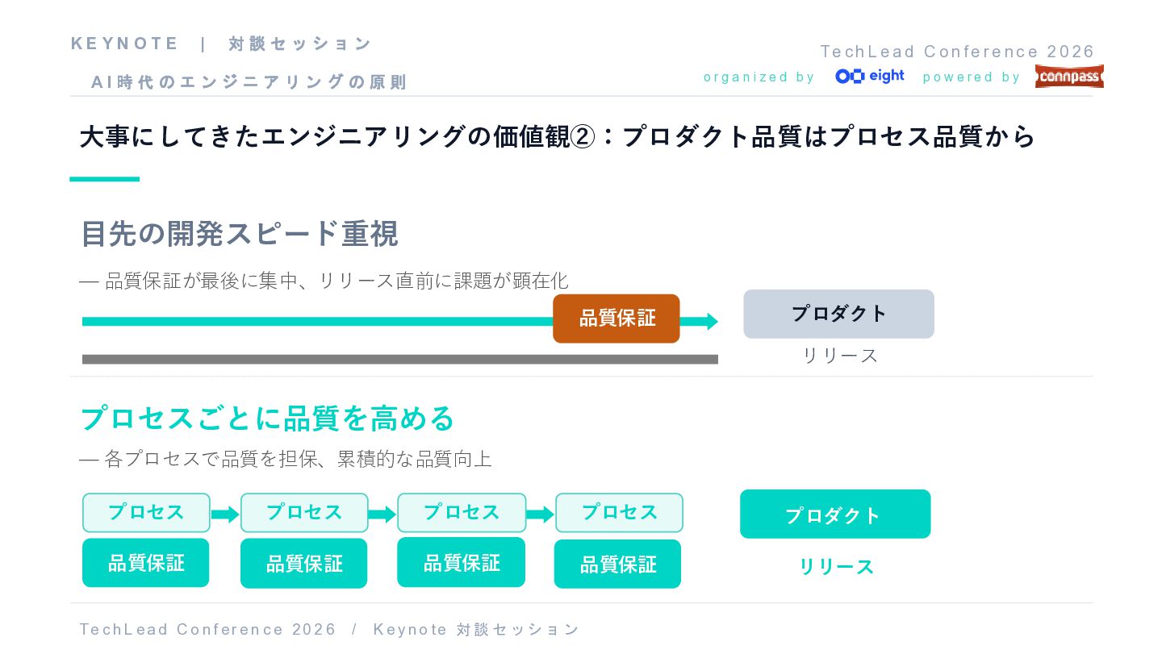Select the プロセスごとに品質を高める heading

point(267,418)
